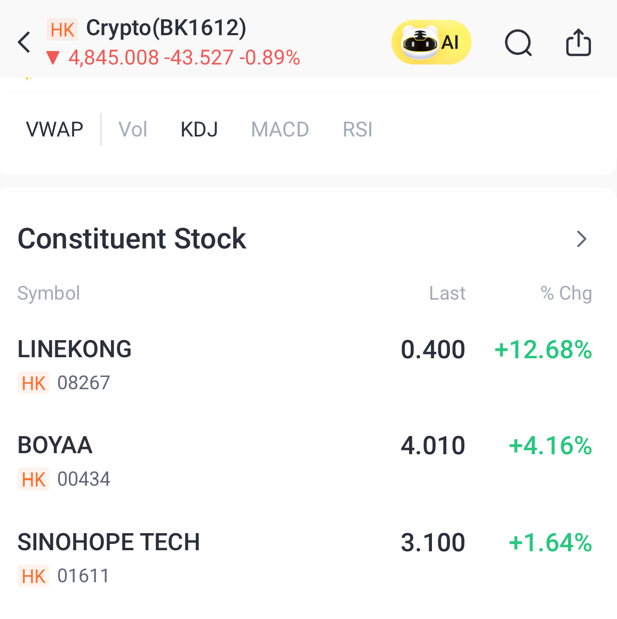Select SINOHOPE TECH stock row
The width and height of the screenshot is (617, 619).
click(x=109, y=542)
